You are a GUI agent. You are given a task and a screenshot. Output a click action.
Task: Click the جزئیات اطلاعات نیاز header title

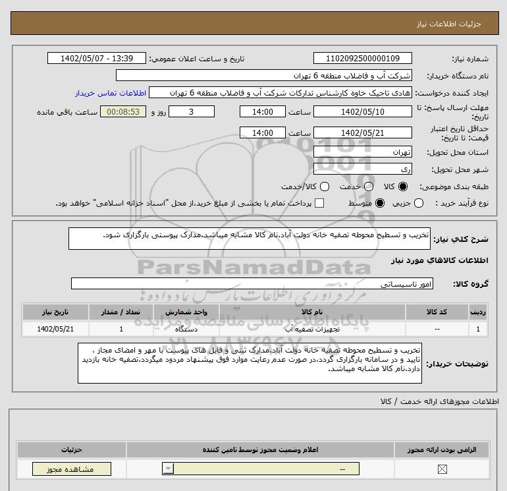[449, 24]
